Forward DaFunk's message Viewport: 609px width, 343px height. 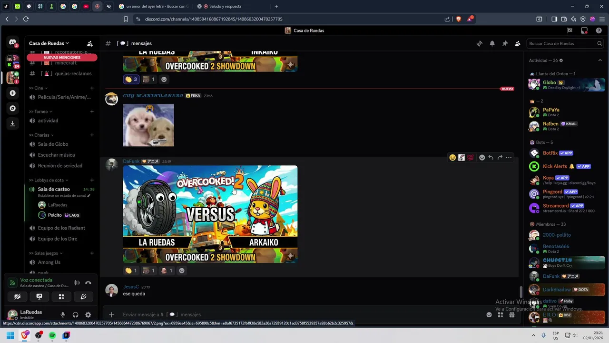500,158
